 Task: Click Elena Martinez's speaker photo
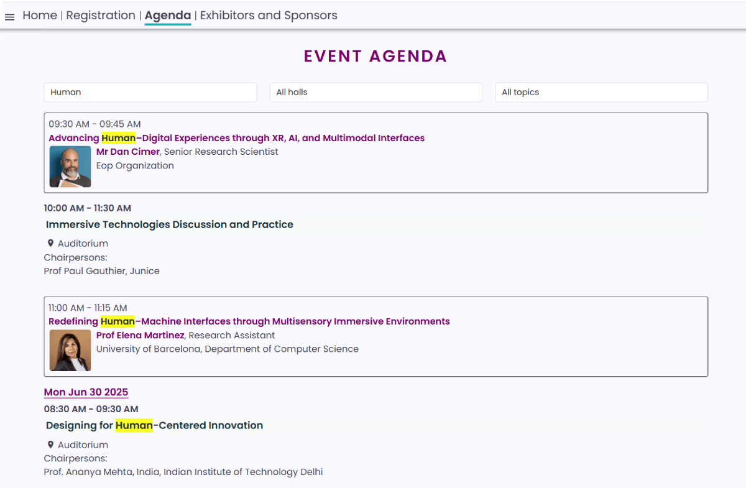70,351
